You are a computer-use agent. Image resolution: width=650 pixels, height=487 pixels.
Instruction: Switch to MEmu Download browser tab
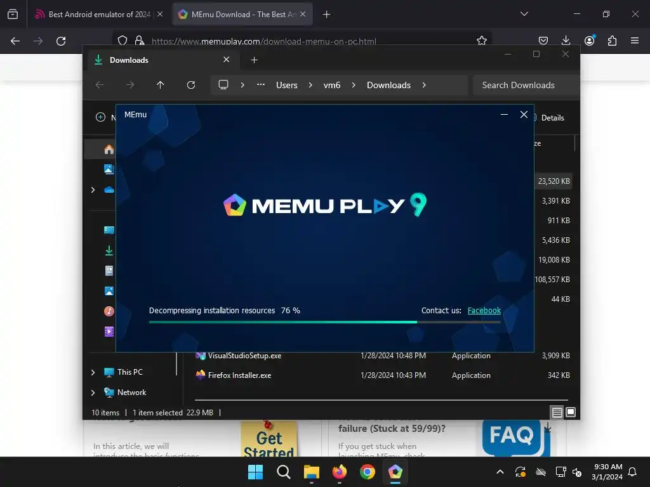pyautogui.click(x=242, y=15)
